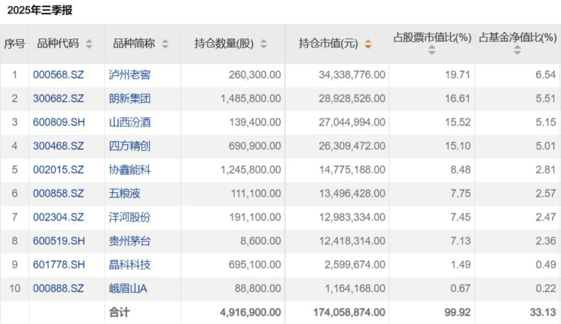Click 协鑫能科 stock name
The height and width of the screenshot is (324, 561).
[130, 170]
